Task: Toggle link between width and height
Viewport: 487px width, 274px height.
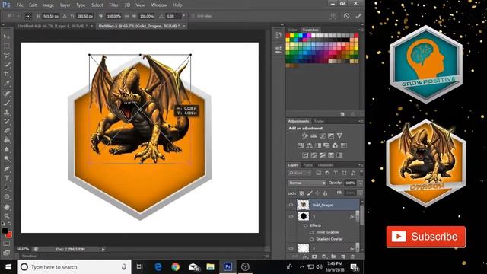Action: [127, 16]
